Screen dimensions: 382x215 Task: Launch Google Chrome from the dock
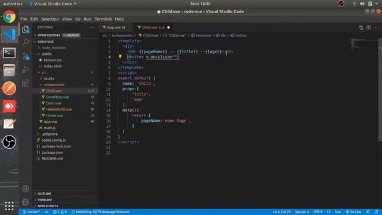coord(10,17)
